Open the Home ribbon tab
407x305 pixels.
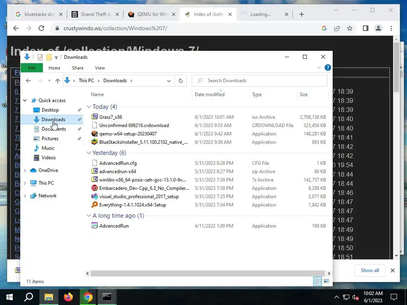pos(54,68)
